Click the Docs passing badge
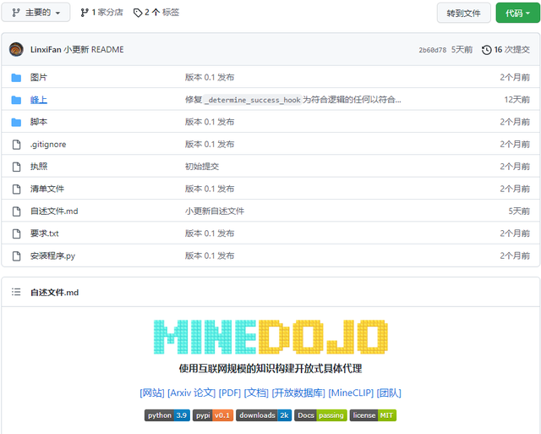Image resolution: width=541 pixels, height=434 pixels. (320, 415)
